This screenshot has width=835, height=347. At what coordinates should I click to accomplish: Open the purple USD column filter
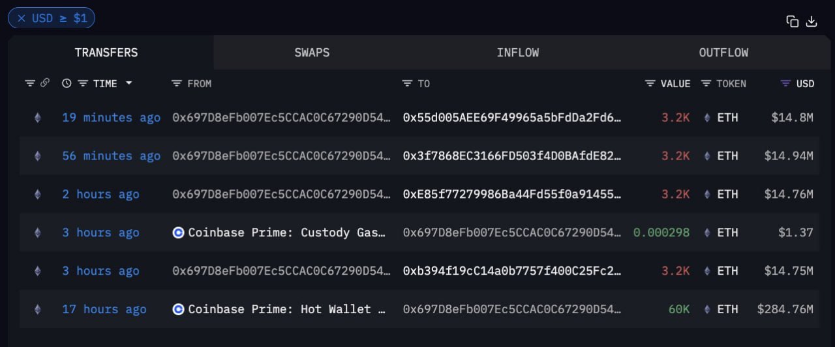coord(785,83)
